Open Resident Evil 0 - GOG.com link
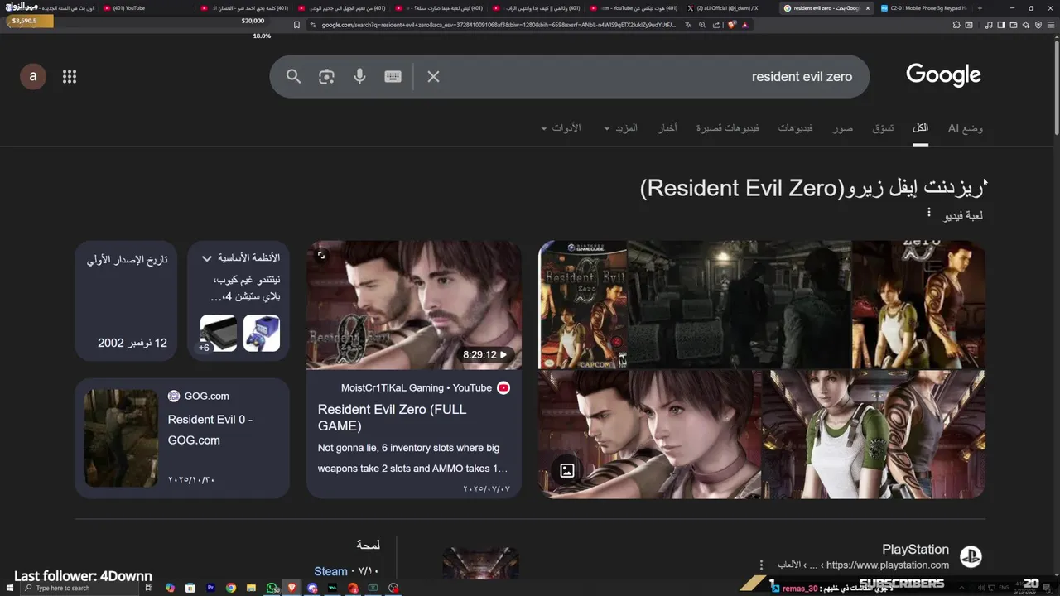1060x596 pixels. [x=210, y=430]
